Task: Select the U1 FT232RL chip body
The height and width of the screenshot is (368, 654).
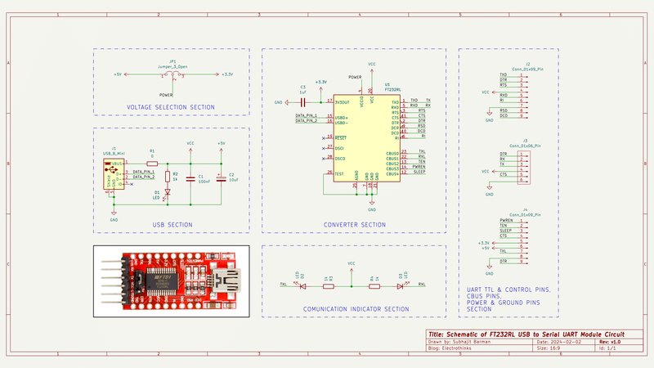Action: 366,137
